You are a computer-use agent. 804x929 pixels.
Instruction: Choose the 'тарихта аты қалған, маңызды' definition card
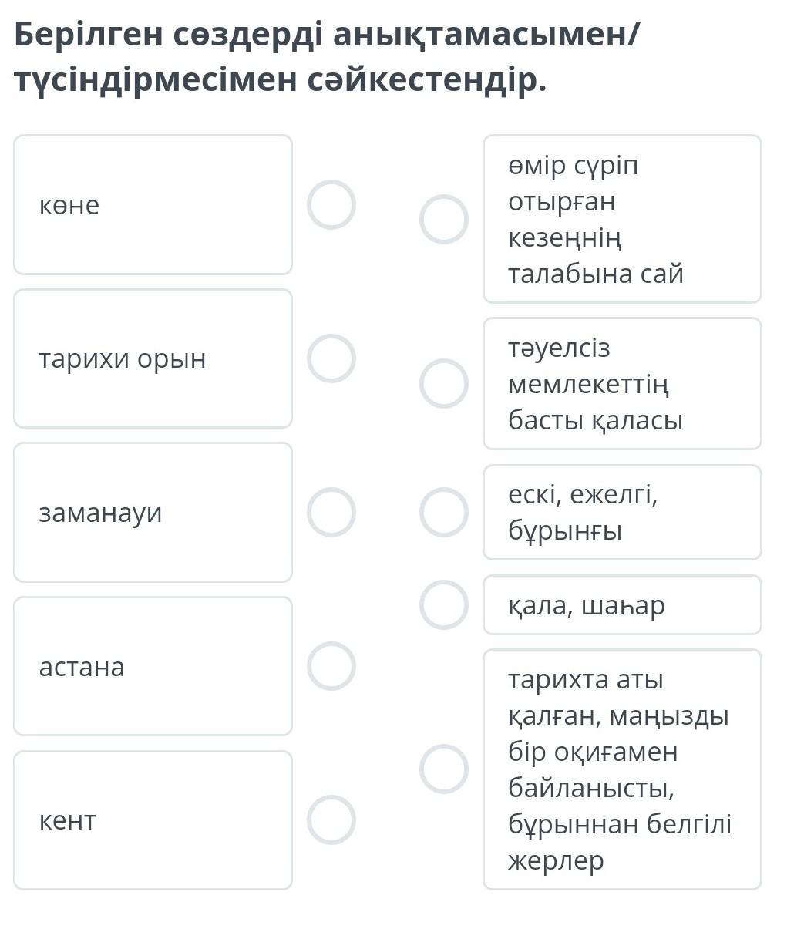(x=622, y=769)
